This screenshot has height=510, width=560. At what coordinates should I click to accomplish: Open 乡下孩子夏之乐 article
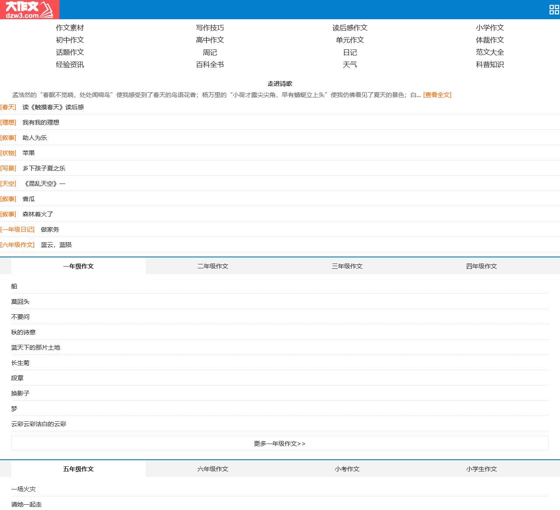[x=44, y=168]
